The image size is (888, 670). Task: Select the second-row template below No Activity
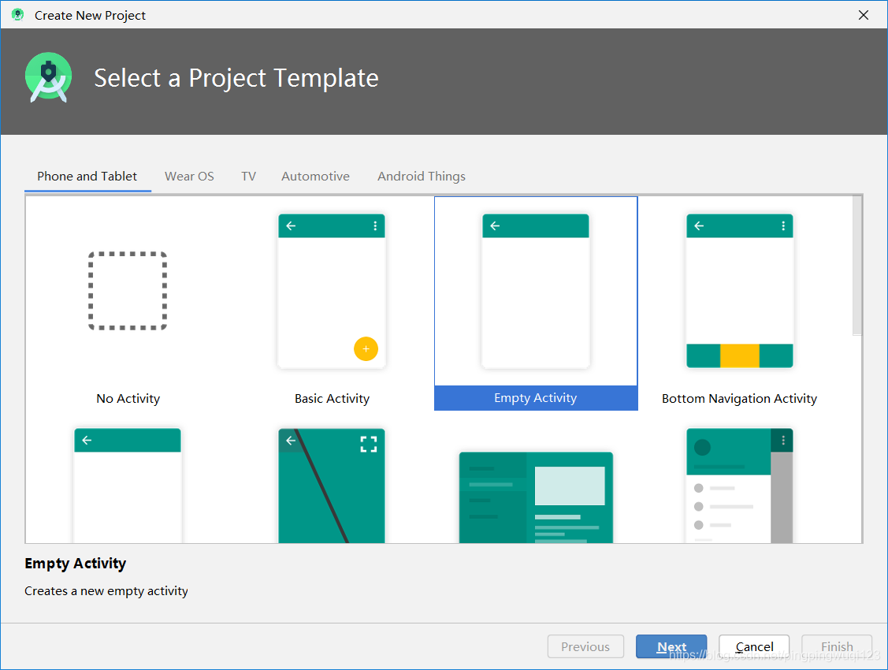tap(128, 486)
